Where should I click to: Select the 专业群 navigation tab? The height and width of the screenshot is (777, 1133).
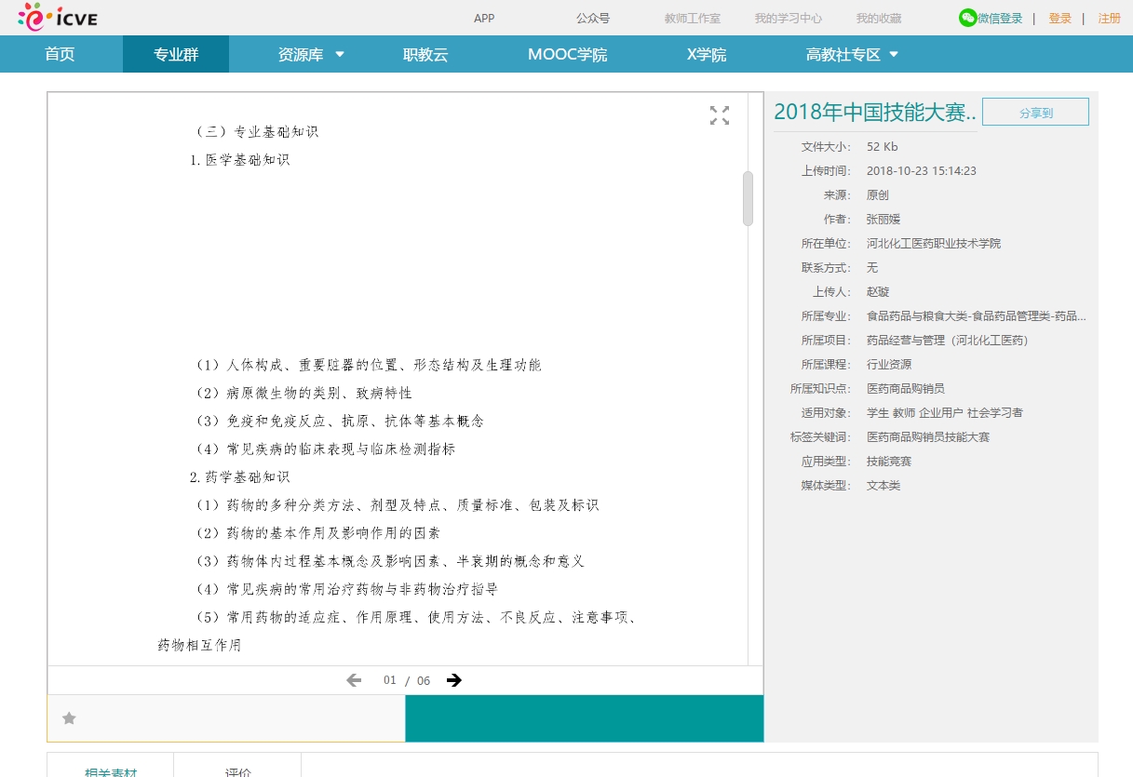(x=176, y=54)
